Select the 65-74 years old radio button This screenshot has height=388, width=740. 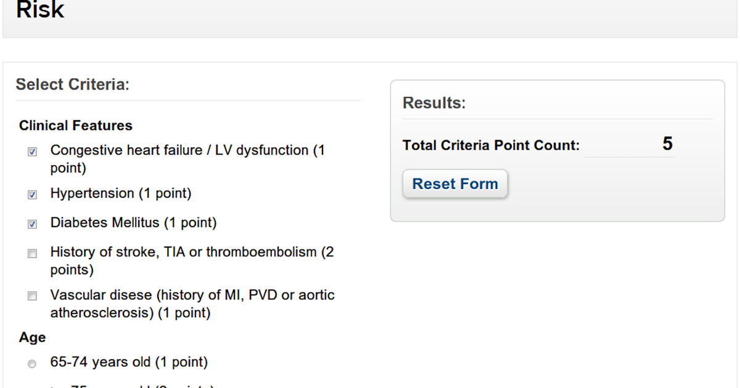[x=32, y=364]
